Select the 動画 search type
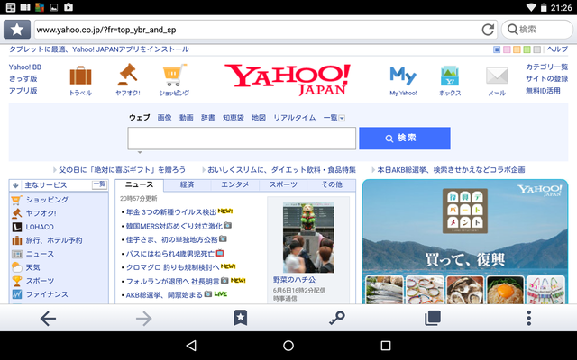The image size is (577, 360). coord(187,118)
